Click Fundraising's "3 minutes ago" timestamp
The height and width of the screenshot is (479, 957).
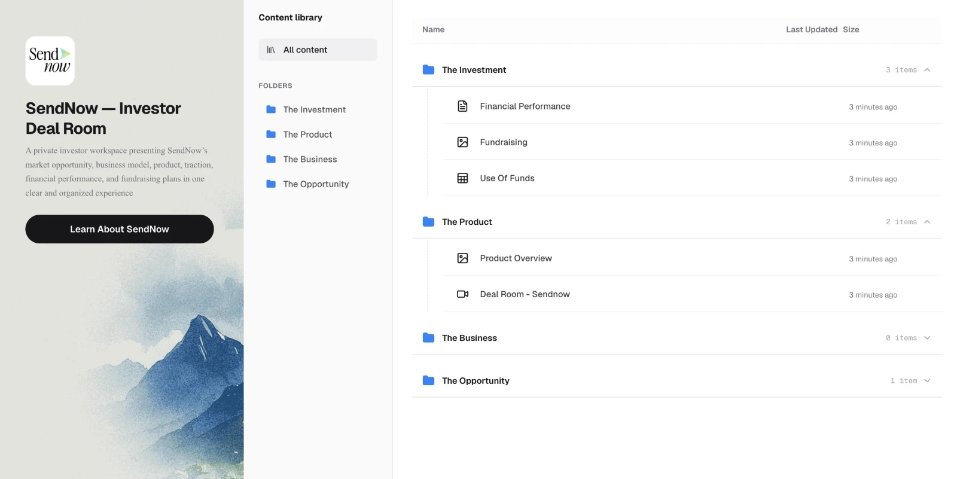pos(873,143)
